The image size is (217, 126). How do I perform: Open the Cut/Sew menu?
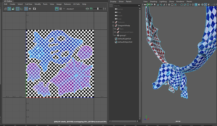[x=28, y=4]
